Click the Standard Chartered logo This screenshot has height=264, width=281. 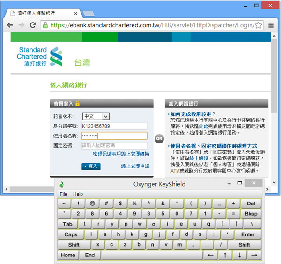(40, 57)
